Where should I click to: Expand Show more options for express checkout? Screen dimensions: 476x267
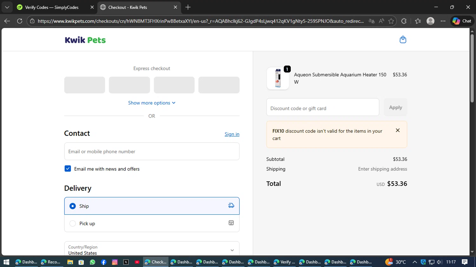[152, 103]
